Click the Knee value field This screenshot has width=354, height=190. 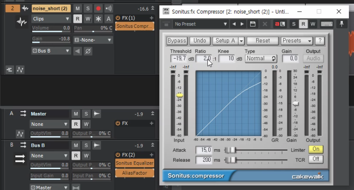pos(227,59)
